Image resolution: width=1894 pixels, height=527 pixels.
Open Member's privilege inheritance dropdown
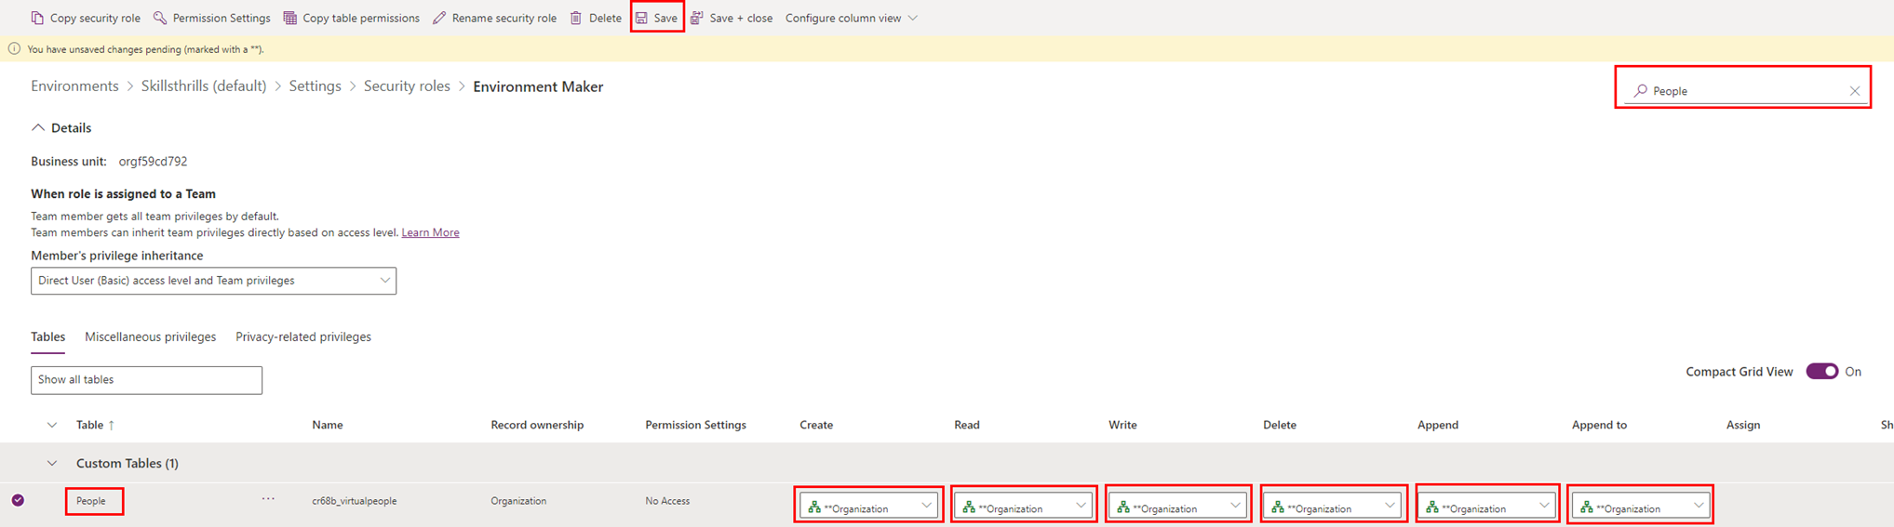(x=213, y=281)
